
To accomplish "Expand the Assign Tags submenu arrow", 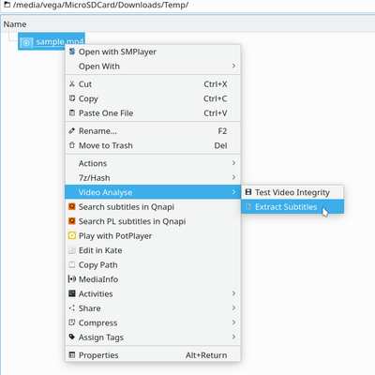I will 233,337.
